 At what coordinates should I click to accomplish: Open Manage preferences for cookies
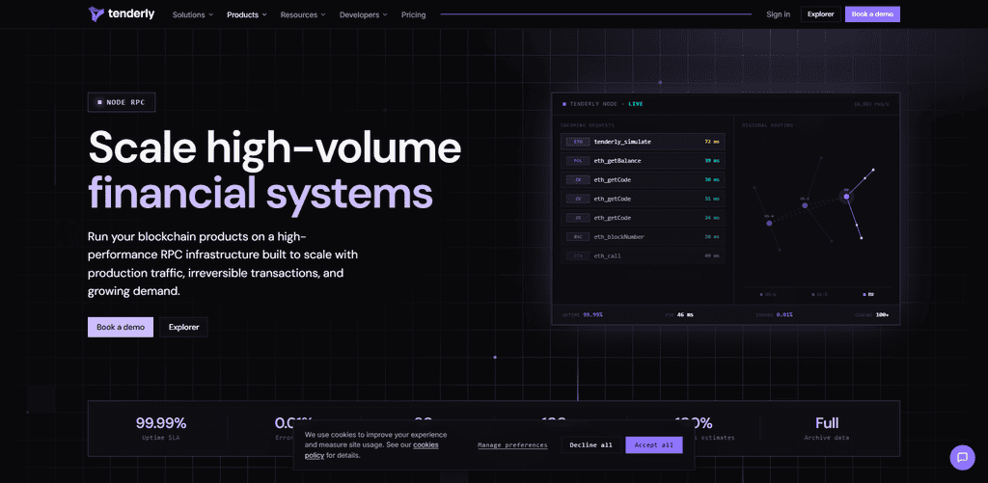512,445
